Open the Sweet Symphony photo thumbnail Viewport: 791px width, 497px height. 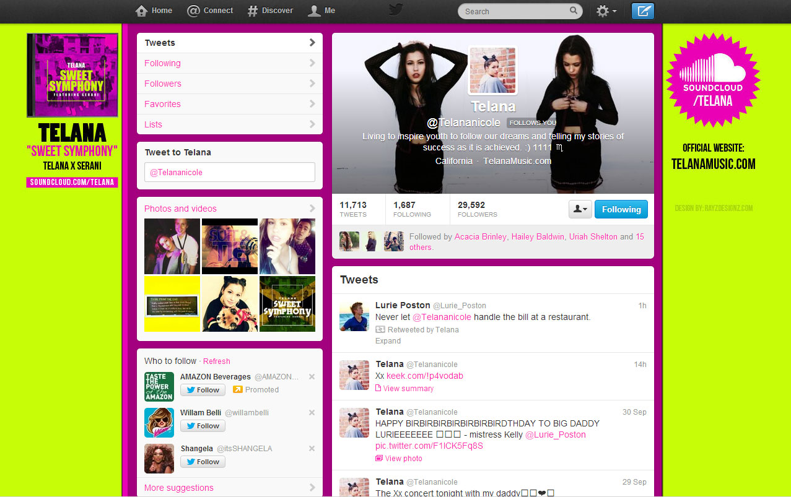pyautogui.click(x=287, y=304)
